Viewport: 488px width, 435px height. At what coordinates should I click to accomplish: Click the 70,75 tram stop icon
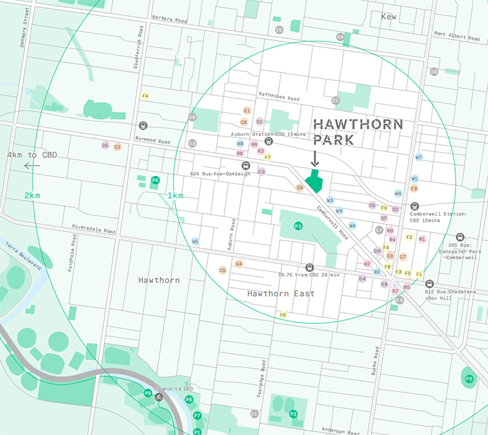pos(309,267)
